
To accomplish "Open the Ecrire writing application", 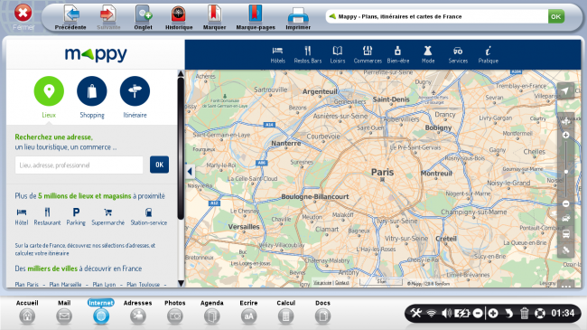I will pyautogui.click(x=248, y=312).
